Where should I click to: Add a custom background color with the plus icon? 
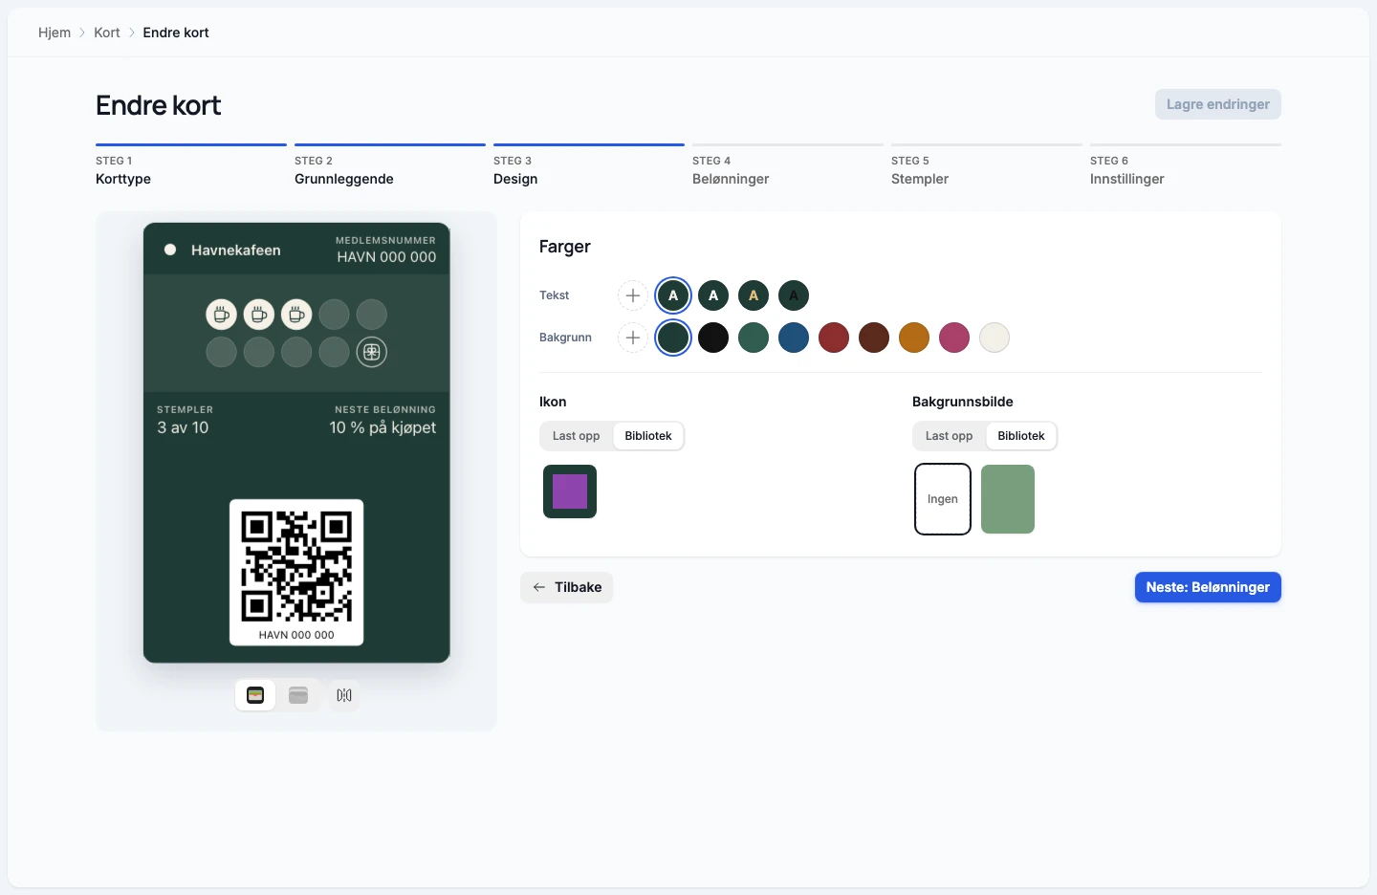pos(633,338)
